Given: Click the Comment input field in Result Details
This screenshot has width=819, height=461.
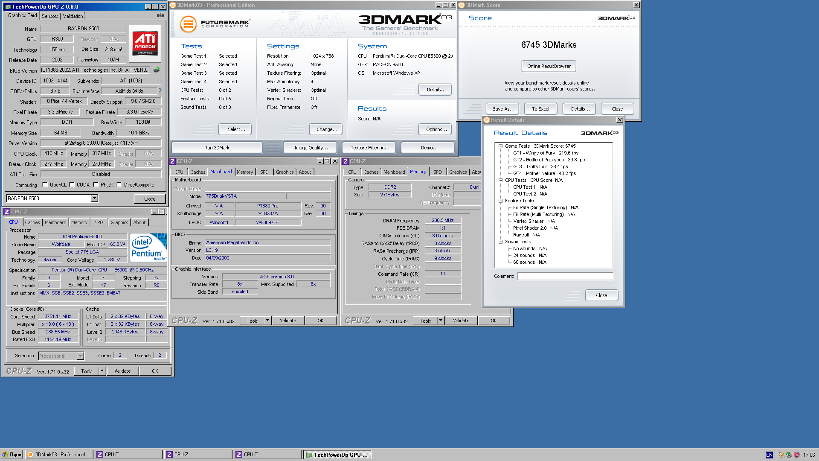Looking at the screenshot, I should [565, 276].
